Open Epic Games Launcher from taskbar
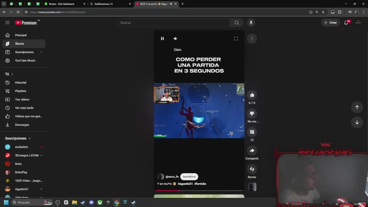 pyautogui.click(x=108, y=202)
